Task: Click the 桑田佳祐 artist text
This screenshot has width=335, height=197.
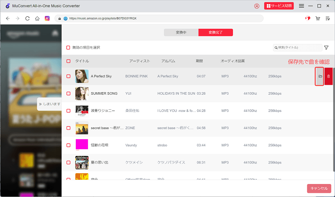Action: point(132,111)
